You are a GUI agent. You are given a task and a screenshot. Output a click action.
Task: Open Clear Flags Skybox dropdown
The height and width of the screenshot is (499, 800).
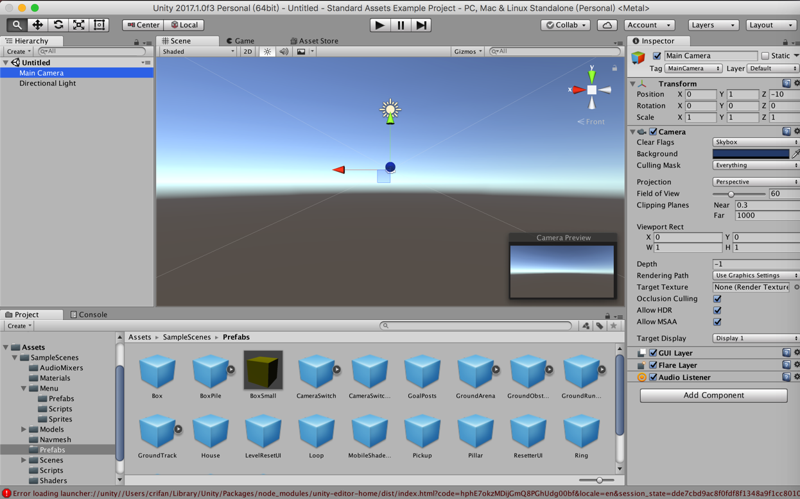tap(756, 142)
